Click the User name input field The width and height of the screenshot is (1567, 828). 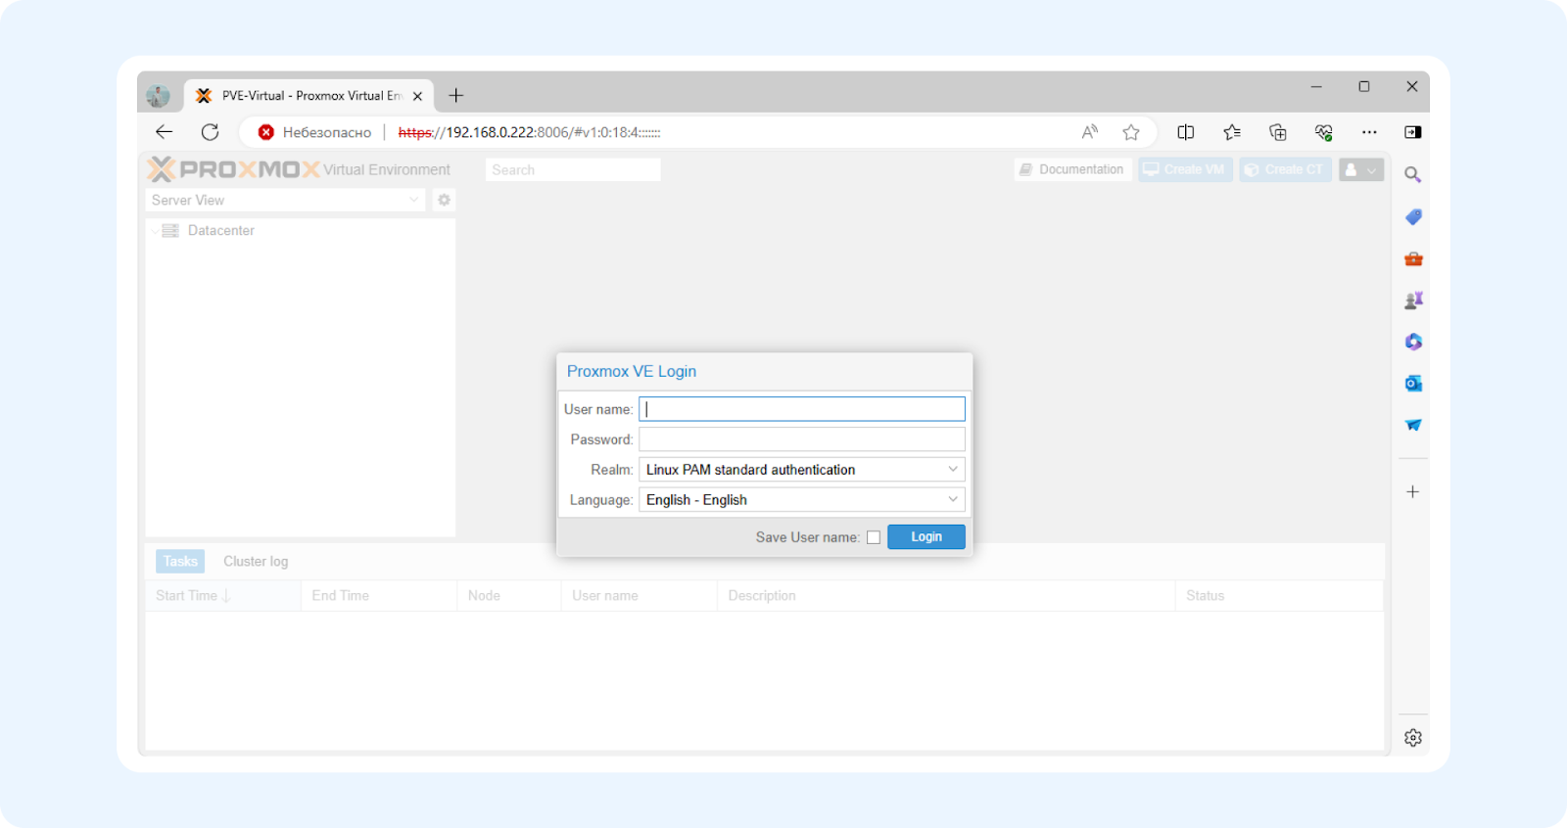tap(801, 409)
